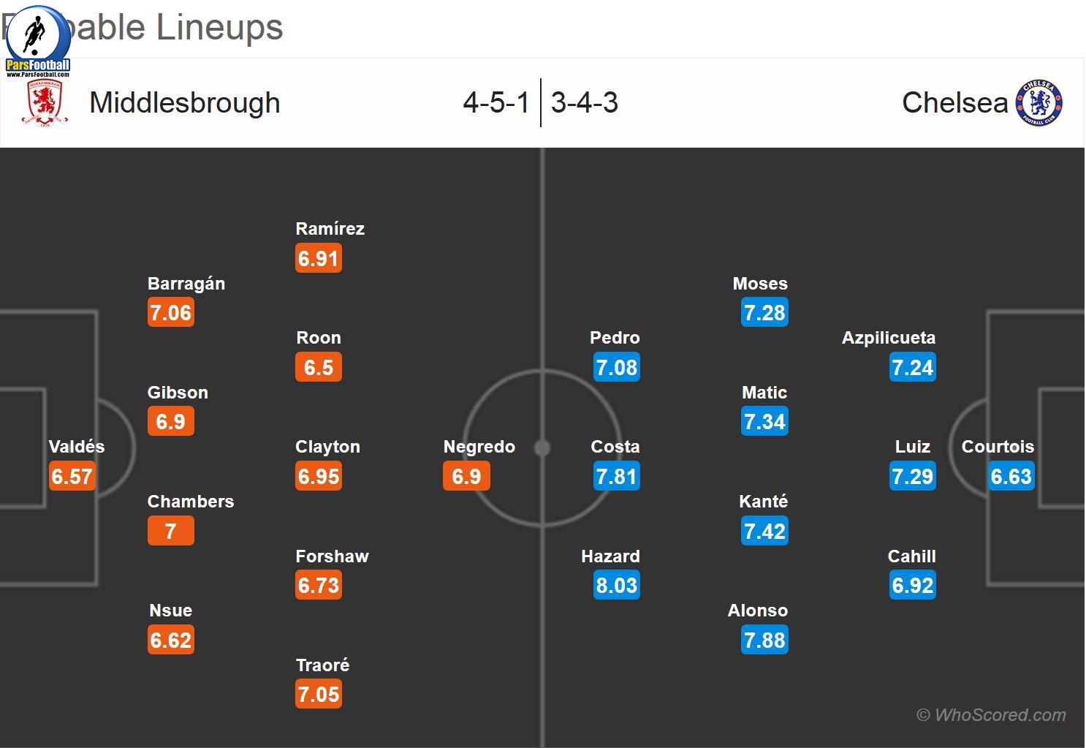
Task: Click Alonso's 7.88 rating badge
Action: [x=764, y=641]
